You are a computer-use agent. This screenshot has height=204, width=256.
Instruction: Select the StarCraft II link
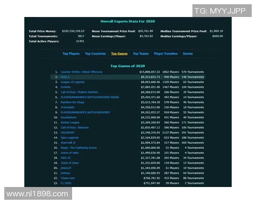tap(69, 143)
